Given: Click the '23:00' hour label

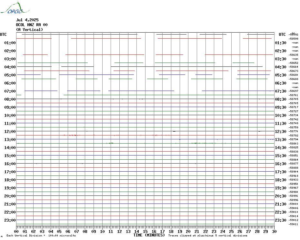Looking at the screenshot, I should coord(10,220).
